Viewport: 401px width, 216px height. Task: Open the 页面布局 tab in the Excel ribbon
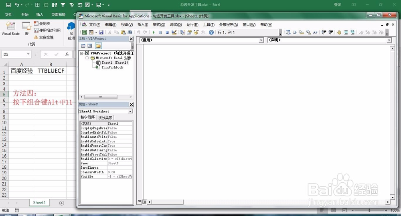coord(58,14)
